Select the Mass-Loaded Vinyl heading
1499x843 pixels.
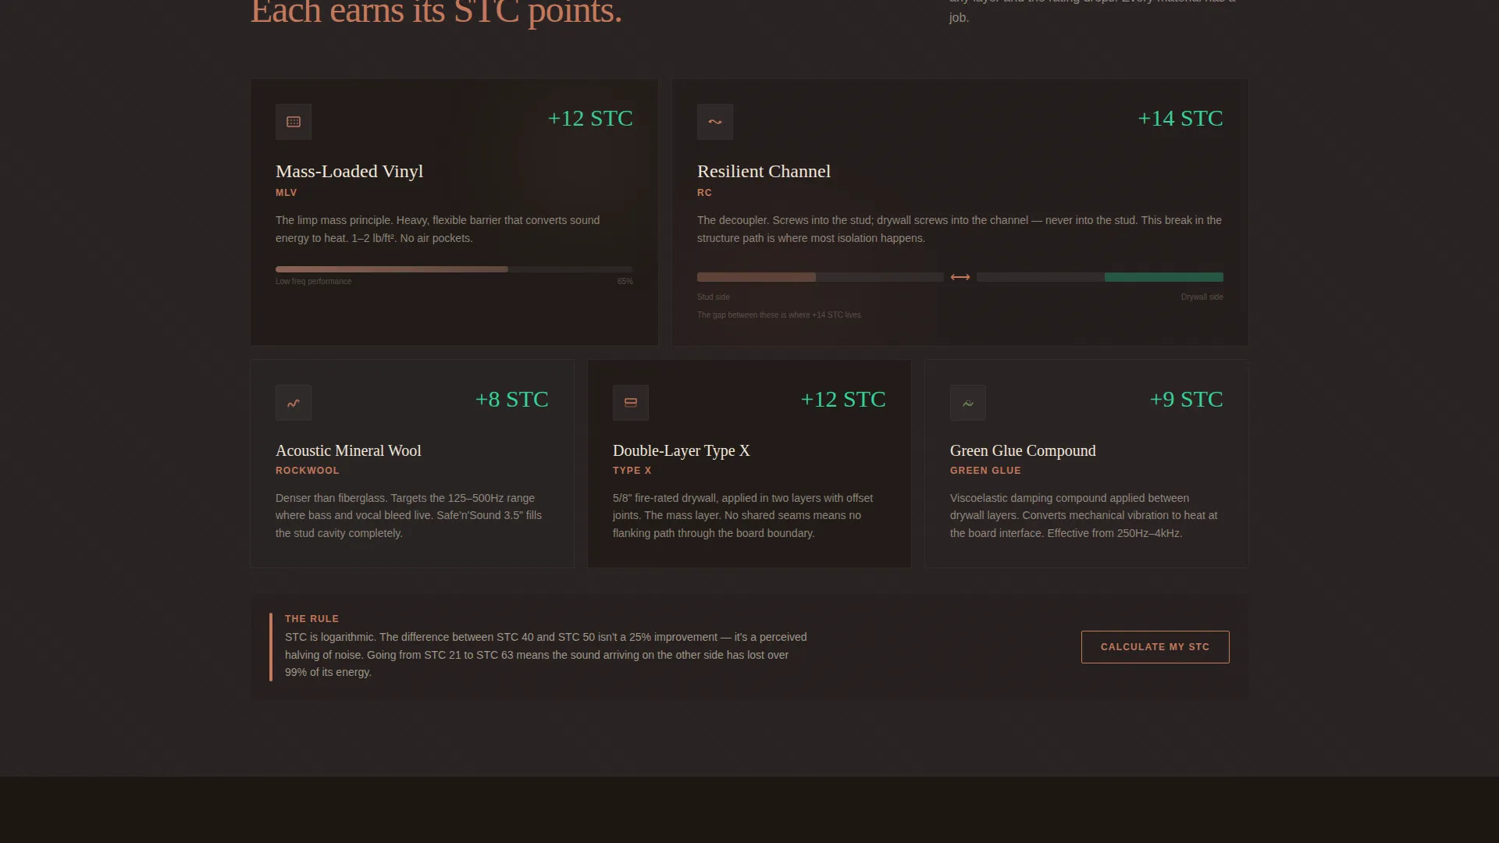coord(350,172)
